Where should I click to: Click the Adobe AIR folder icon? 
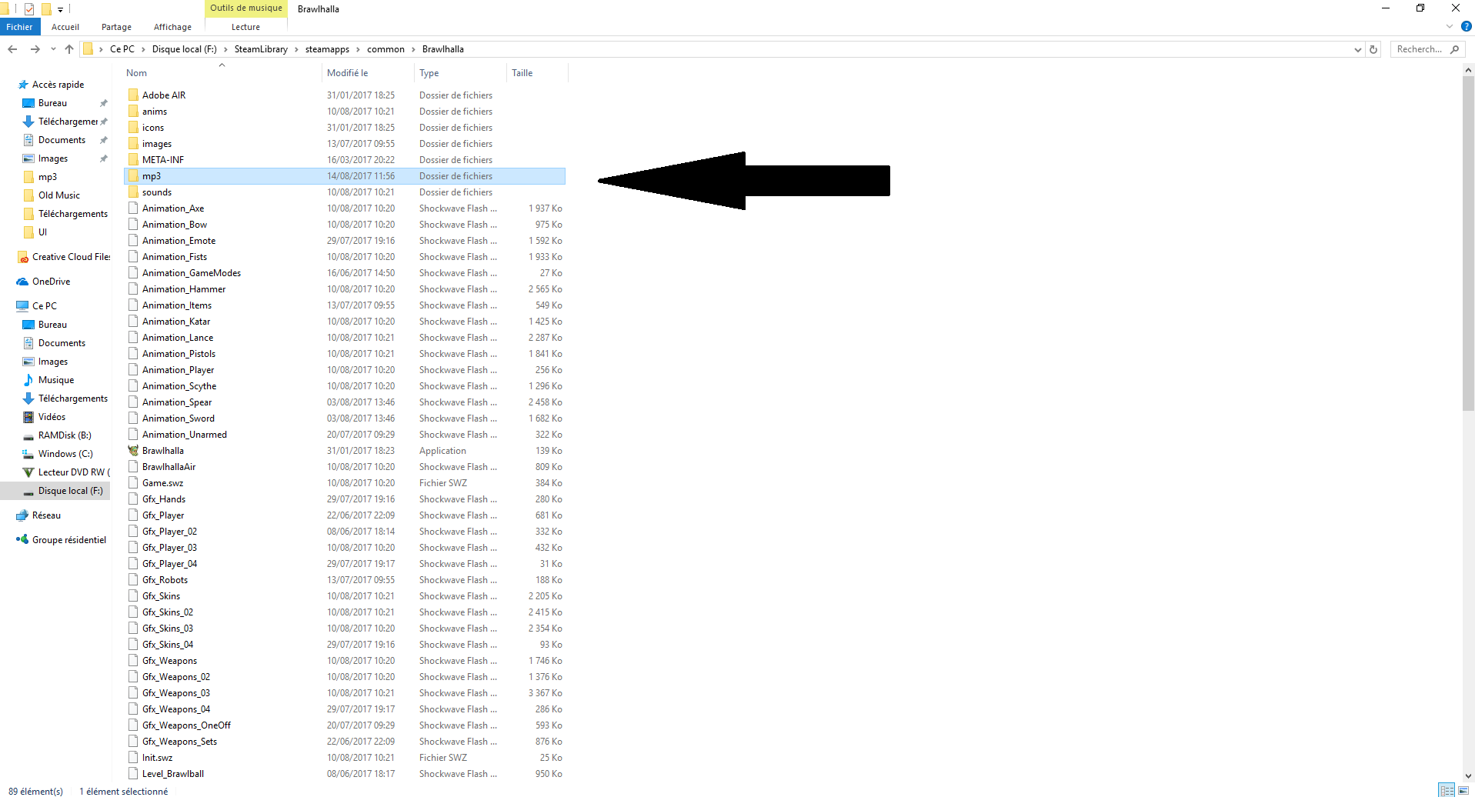click(x=133, y=95)
